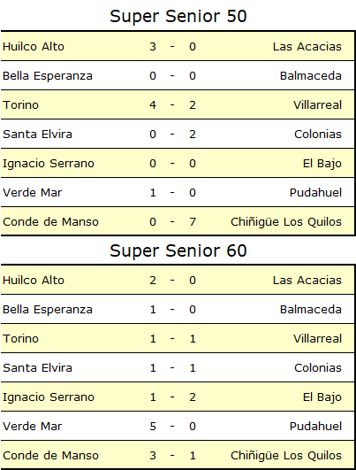The height and width of the screenshot is (470, 356).
Task: Click Verde Mar's score 5 in Super Senior 60
Action: coord(153,427)
